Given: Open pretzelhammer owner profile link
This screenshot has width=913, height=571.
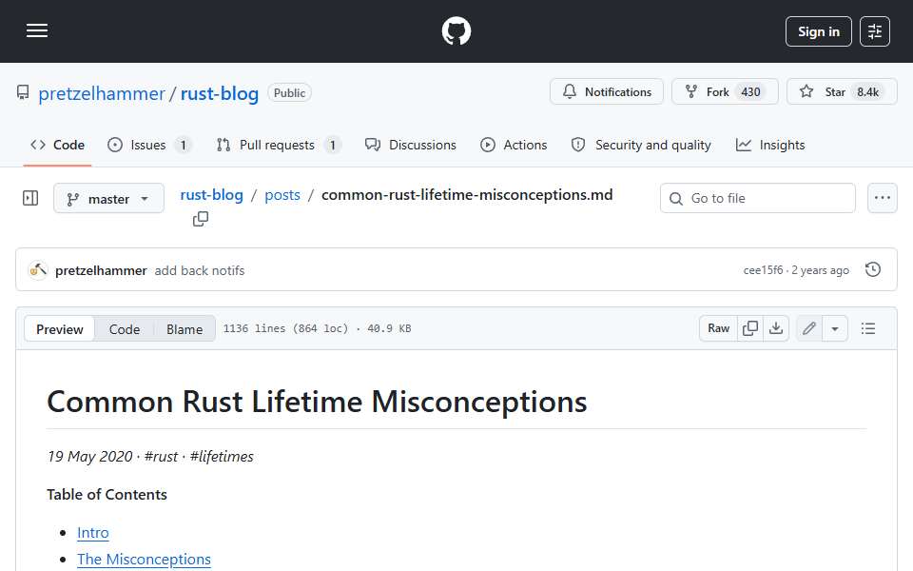Looking at the screenshot, I should coord(102,93).
